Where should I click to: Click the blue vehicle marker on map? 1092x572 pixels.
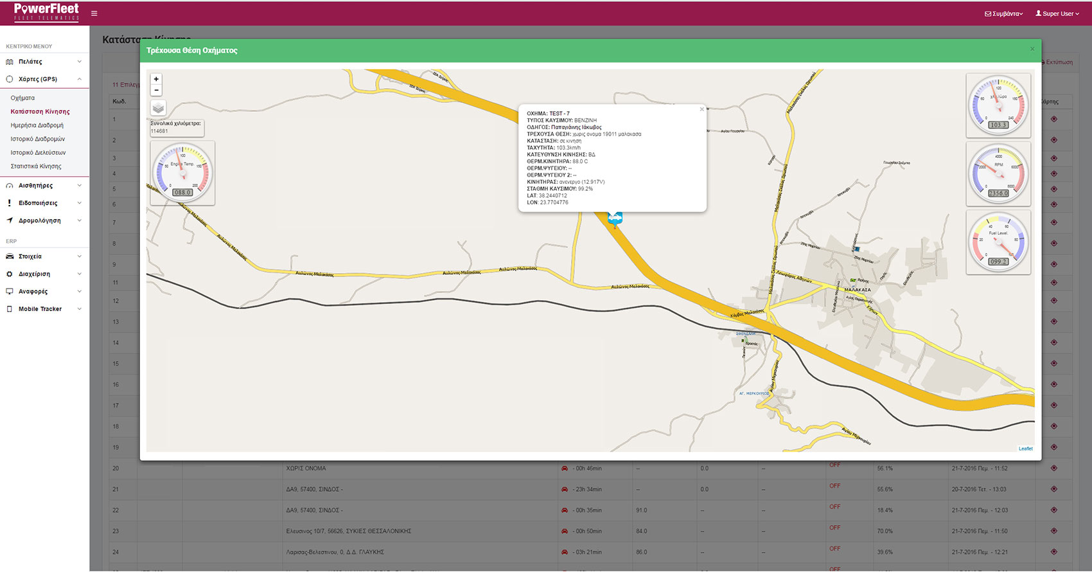point(615,219)
